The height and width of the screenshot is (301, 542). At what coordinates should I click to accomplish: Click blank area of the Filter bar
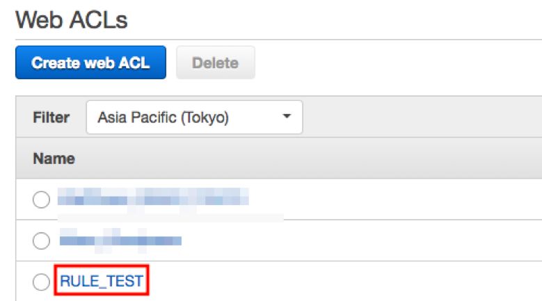coord(417,117)
